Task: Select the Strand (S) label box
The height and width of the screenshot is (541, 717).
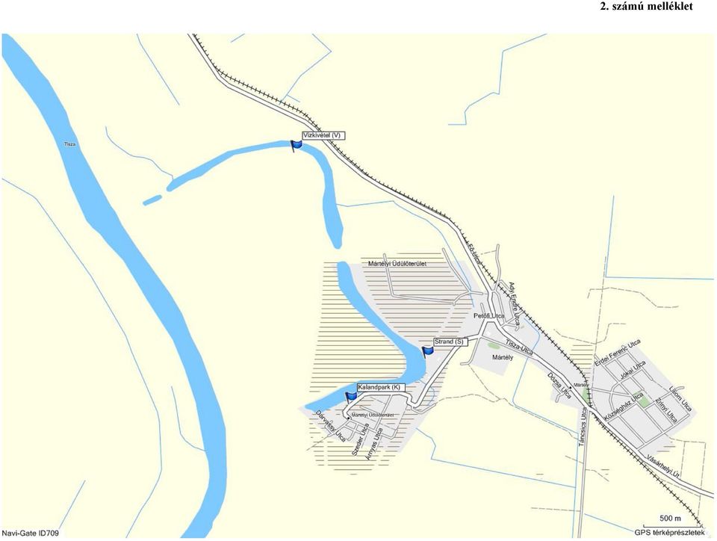Action: point(450,341)
